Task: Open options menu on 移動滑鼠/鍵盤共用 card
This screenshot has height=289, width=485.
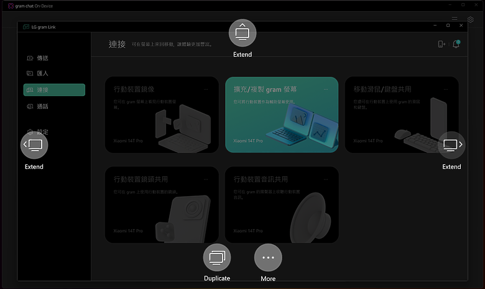Action: (446, 90)
